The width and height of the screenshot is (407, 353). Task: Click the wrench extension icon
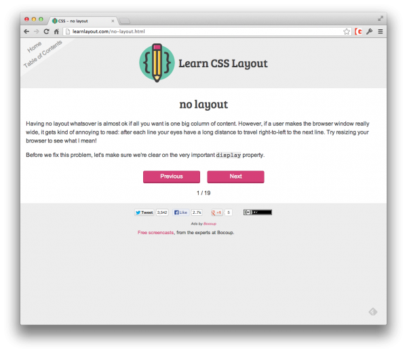click(370, 31)
